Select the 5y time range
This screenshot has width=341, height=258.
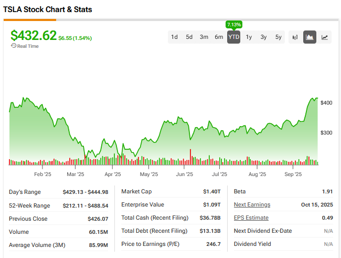[279, 37]
